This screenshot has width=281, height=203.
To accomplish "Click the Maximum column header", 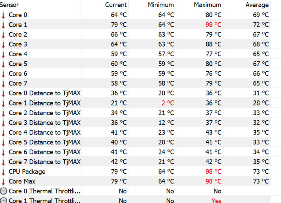I will (207, 5).
